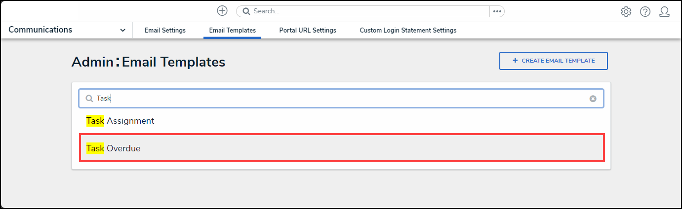Open the Task Assignment email template
Screen dimensions: 682x209
coord(120,121)
